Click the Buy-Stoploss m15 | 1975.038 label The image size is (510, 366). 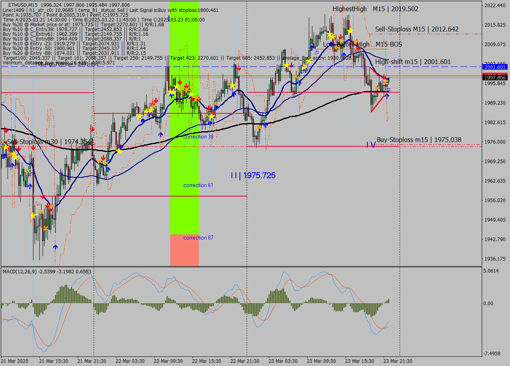pos(419,140)
